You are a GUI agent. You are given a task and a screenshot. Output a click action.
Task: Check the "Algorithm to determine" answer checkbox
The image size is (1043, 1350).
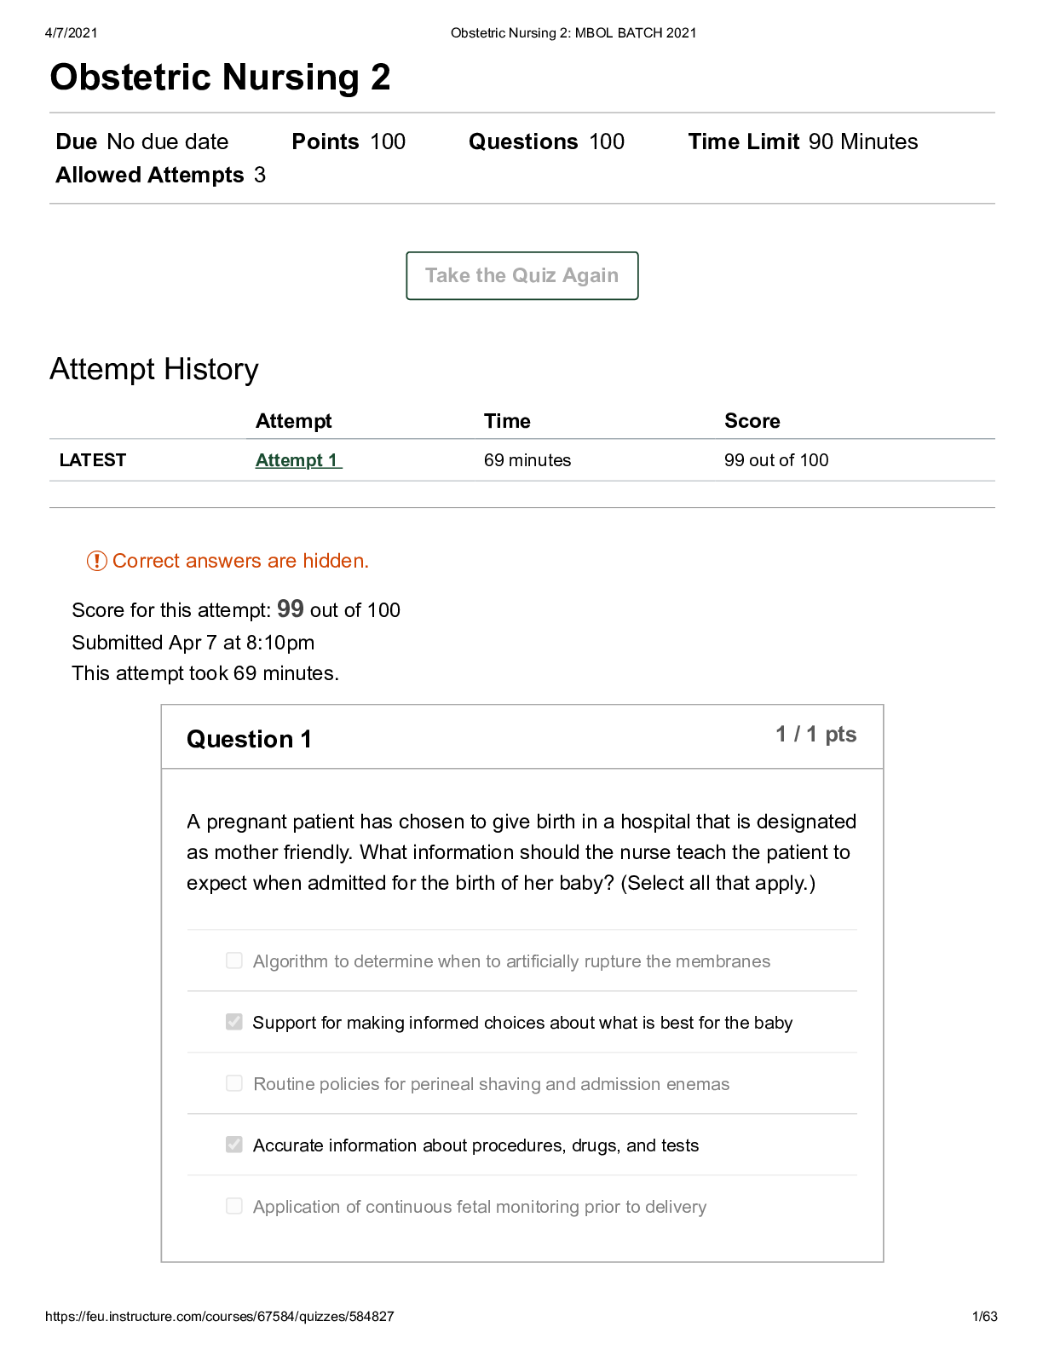click(x=234, y=961)
